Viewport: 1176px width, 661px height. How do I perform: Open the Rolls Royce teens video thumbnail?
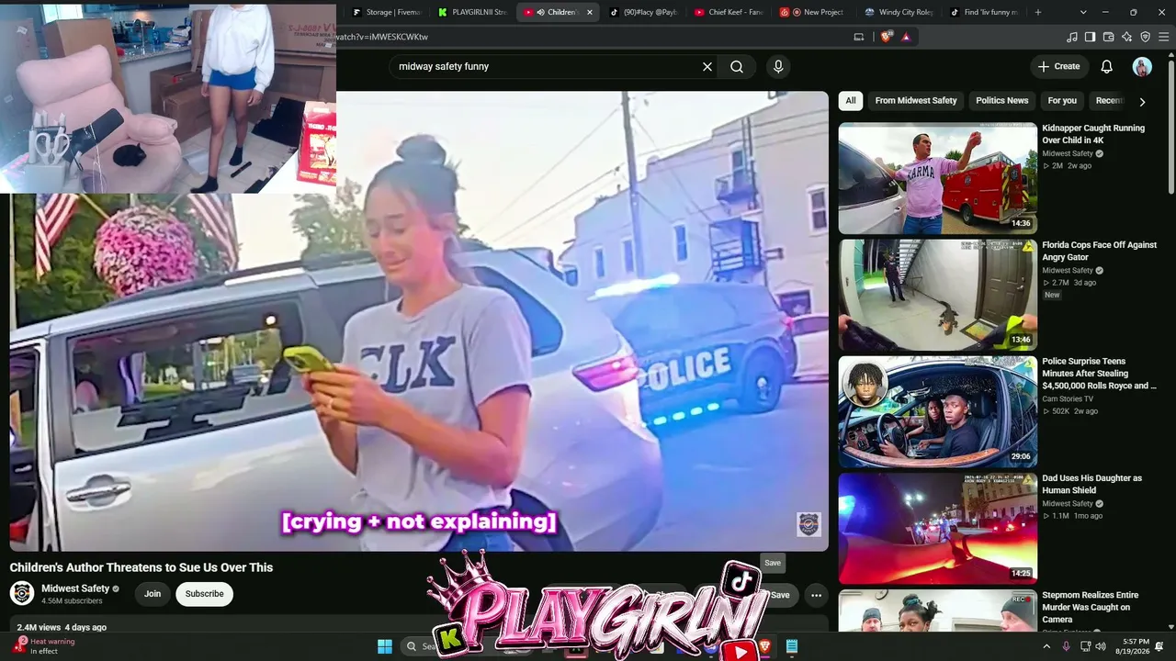(x=937, y=411)
